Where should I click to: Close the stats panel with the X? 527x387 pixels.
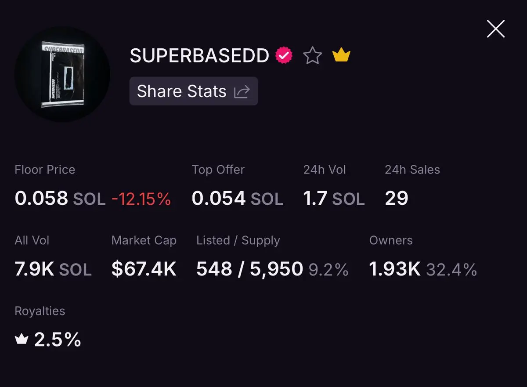pyautogui.click(x=496, y=29)
